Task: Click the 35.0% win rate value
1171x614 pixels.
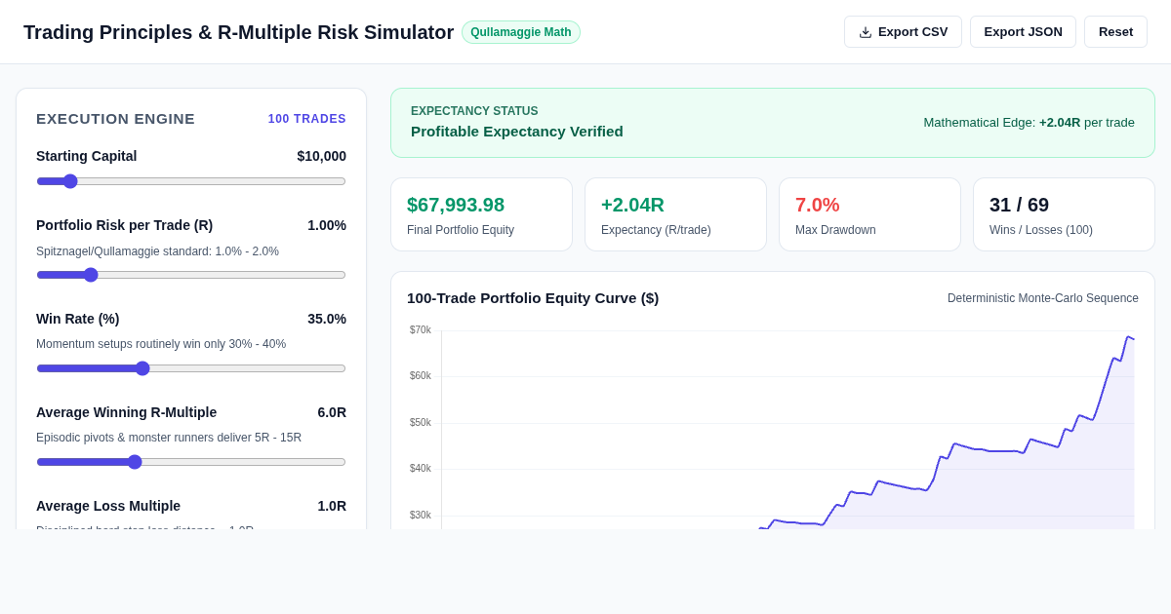Action: coord(327,319)
